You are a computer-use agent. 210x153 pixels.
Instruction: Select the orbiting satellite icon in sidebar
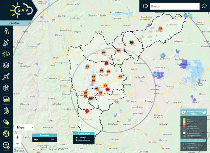click(x=6, y=77)
